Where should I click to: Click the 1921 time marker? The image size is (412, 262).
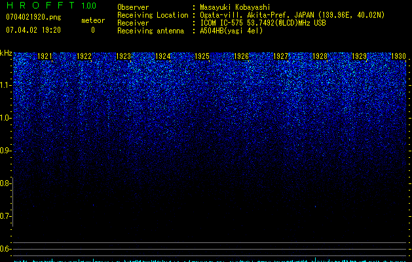[45, 56]
